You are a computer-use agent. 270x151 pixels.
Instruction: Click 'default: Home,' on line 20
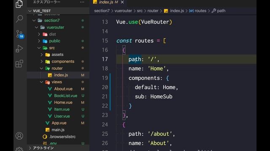pyautogui.click(x=157, y=87)
